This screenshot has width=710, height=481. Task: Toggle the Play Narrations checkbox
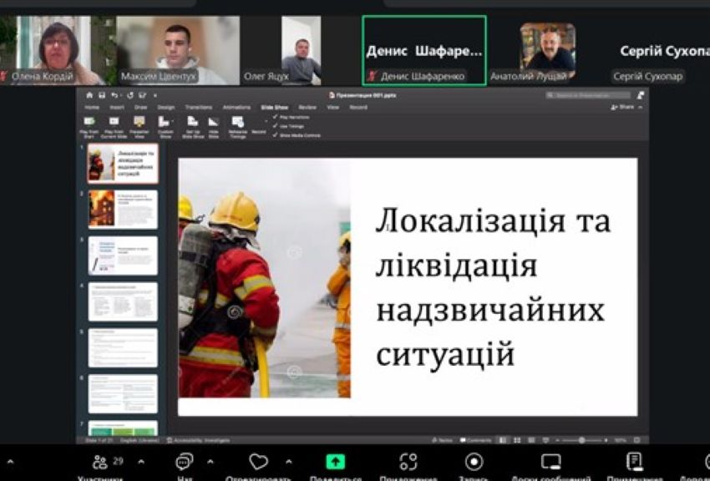(276, 117)
